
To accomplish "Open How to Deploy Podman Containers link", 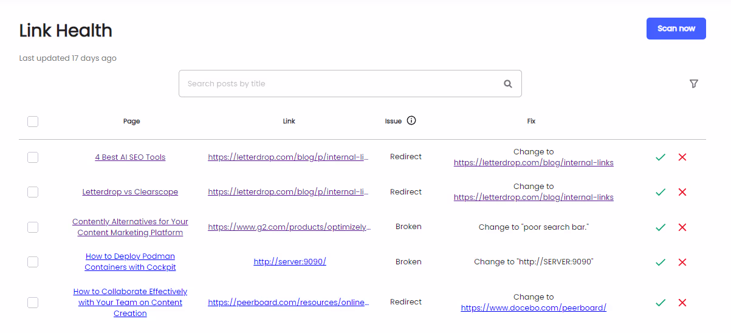I will pos(130,262).
